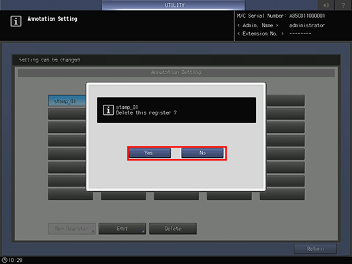The width and height of the screenshot is (352, 264).
Task: Select the empty slot below stamp_01
Action: click(x=67, y=114)
